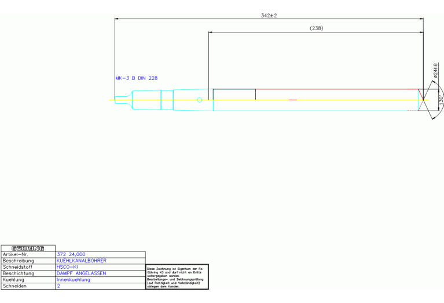
Task: Select the 342±2 overall length dimension
Action: point(269,16)
